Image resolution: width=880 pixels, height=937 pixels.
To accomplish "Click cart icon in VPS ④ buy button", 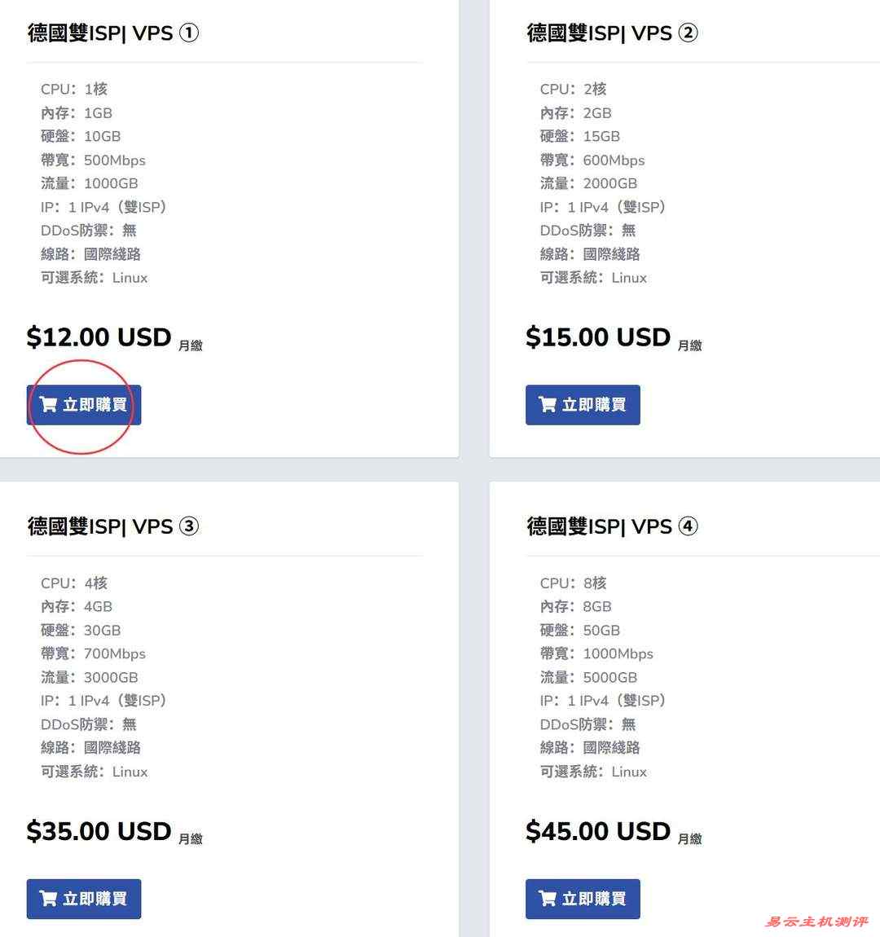I will click(548, 899).
